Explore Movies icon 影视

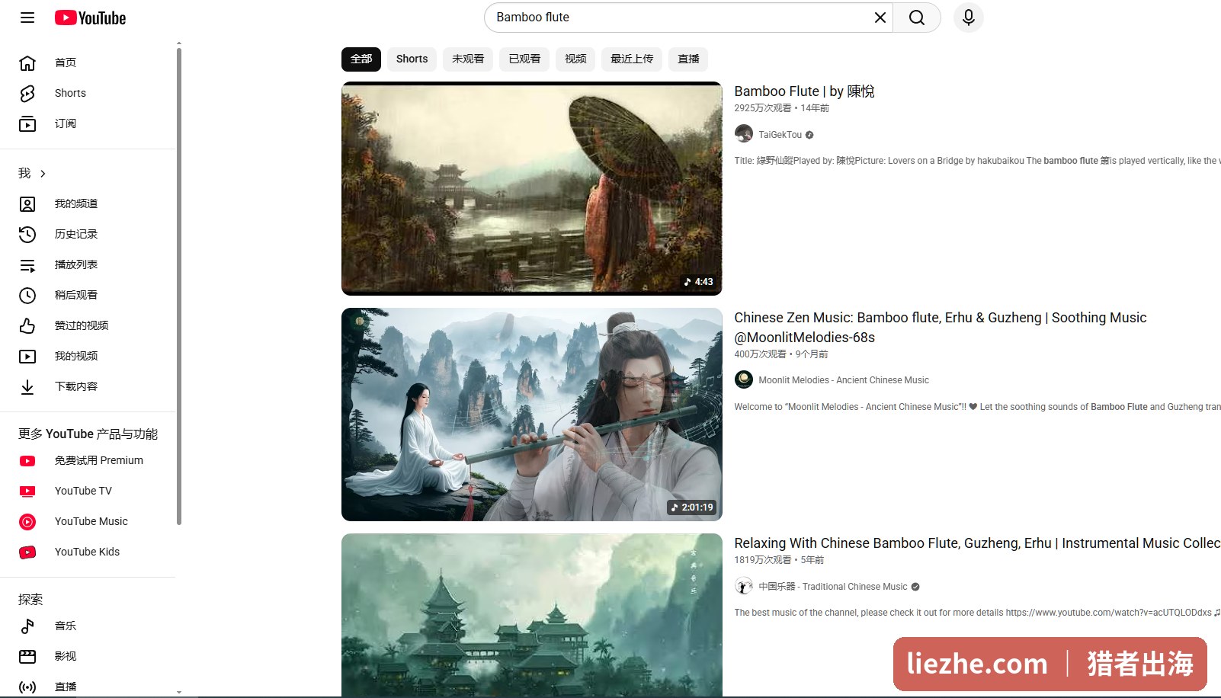click(27, 656)
